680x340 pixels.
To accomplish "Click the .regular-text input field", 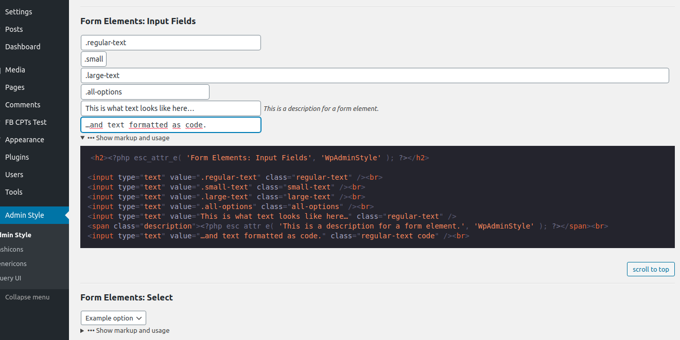I will (171, 43).
